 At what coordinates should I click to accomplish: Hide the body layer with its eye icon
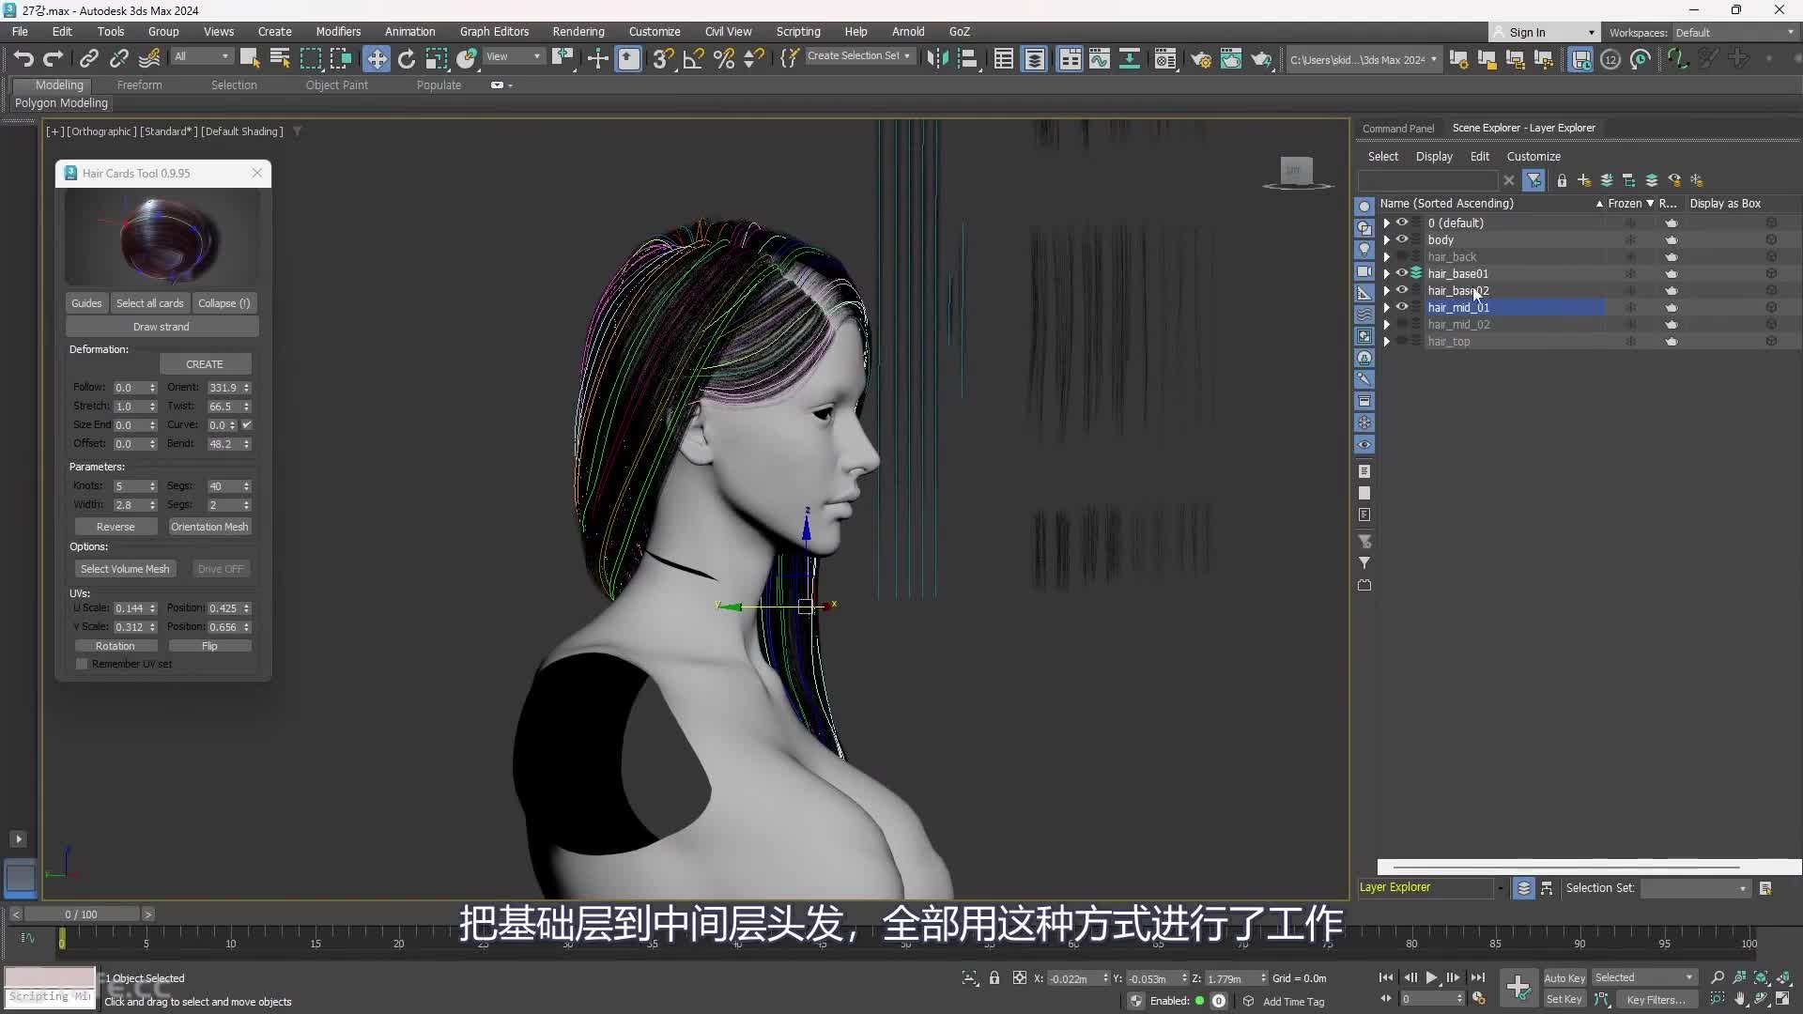[1402, 239]
